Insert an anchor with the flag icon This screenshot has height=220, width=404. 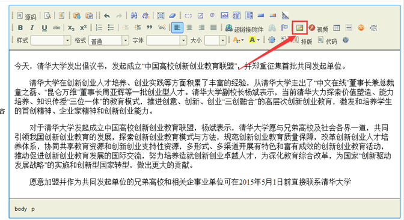[x=284, y=28]
